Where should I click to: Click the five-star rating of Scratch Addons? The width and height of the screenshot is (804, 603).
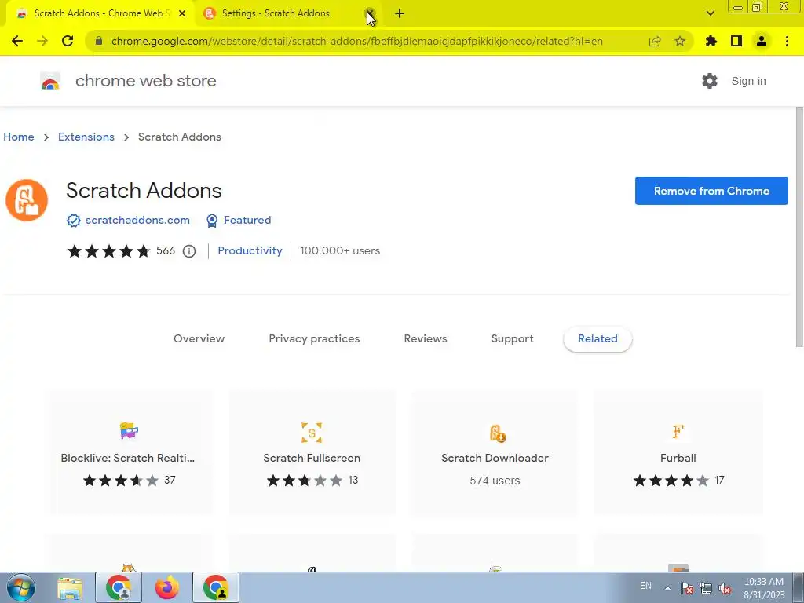(108, 250)
